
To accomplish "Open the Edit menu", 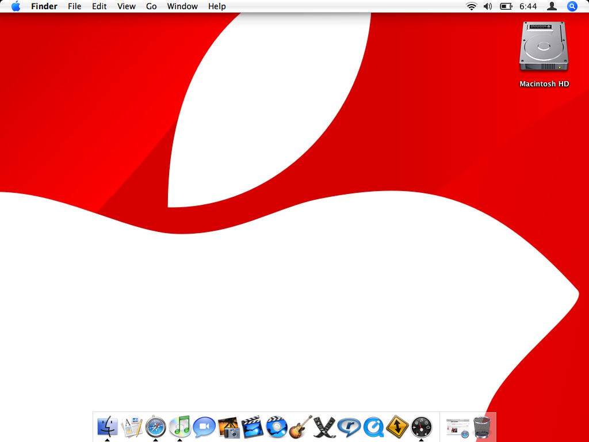I will [x=99, y=6].
